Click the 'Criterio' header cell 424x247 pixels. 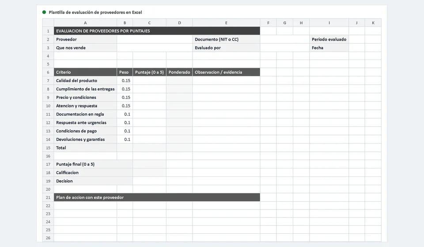(85, 72)
